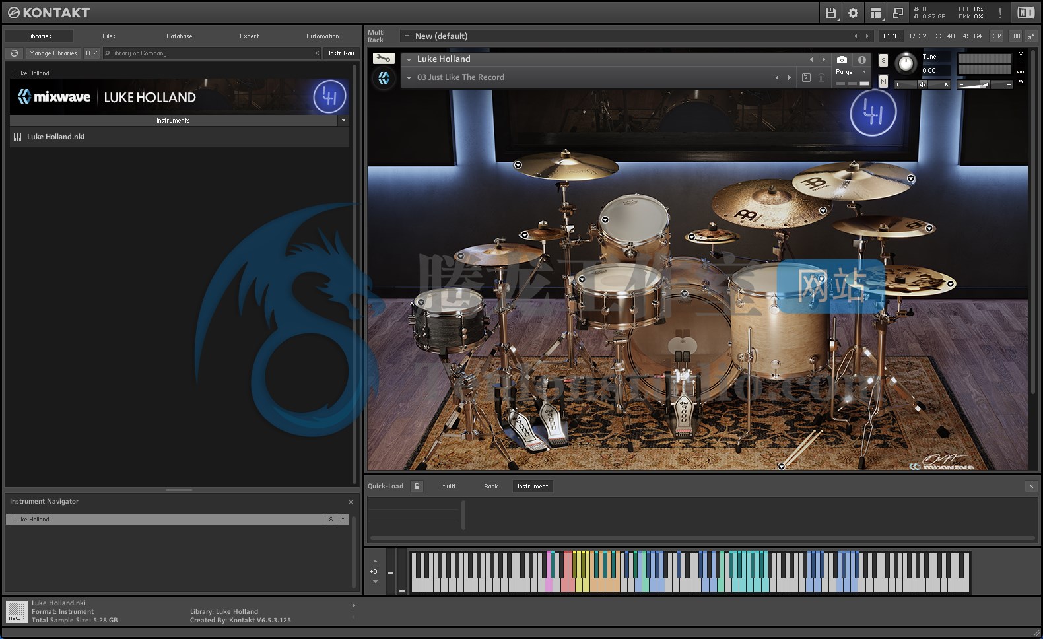The height and width of the screenshot is (639, 1043).
Task: Load next snapshot arrow
Action: [x=789, y=77]
